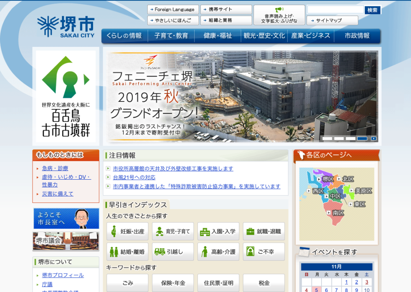Open the くらしの情報 navigation tab

[124, 36]
